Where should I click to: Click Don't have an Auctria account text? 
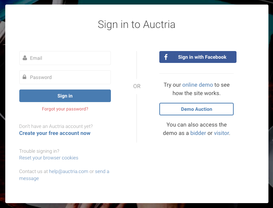(x=56, y=126)
